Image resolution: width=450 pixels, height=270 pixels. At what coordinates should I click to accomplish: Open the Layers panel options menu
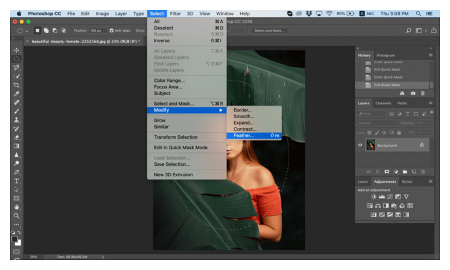(430, 103)
